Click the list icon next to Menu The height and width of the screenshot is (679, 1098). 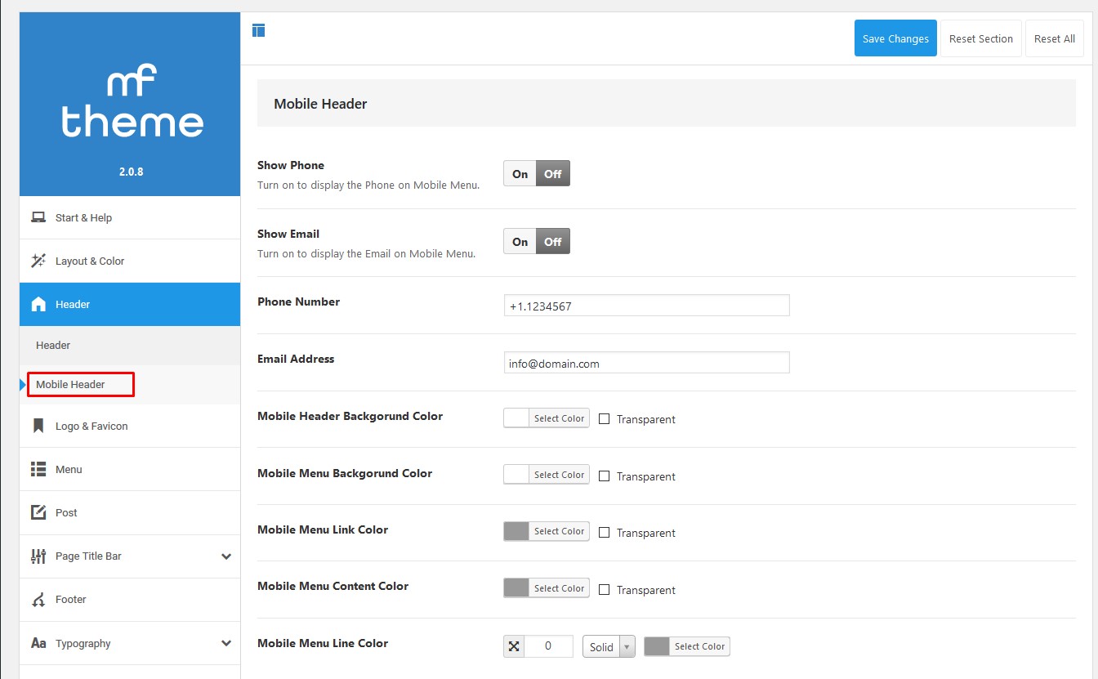click(x=38, y=469)
